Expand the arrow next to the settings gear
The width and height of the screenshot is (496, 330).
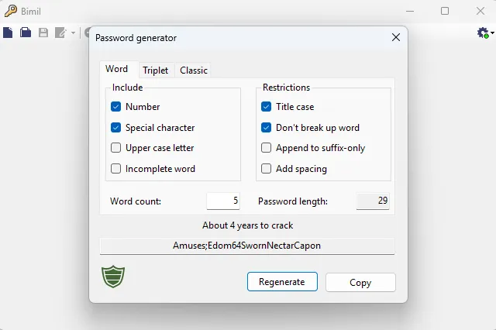[493, 33]
